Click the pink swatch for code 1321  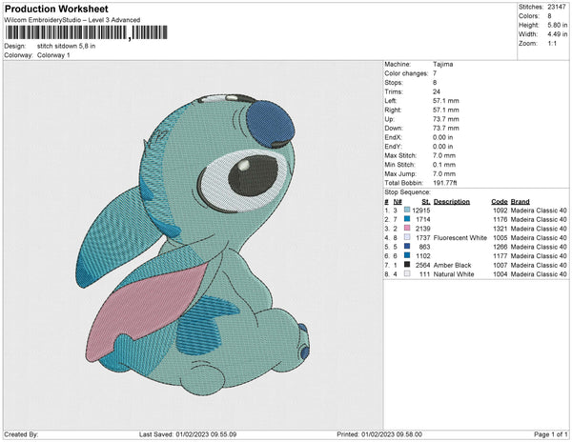point(407,228)
